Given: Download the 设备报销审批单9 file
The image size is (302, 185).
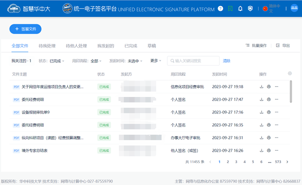Looking at the screenshot, I should (261, 112).
